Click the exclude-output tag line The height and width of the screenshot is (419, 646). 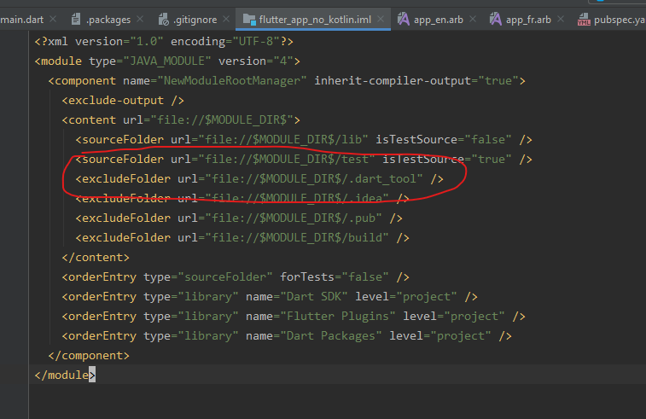pyautogui.click(x=123, y=101)
